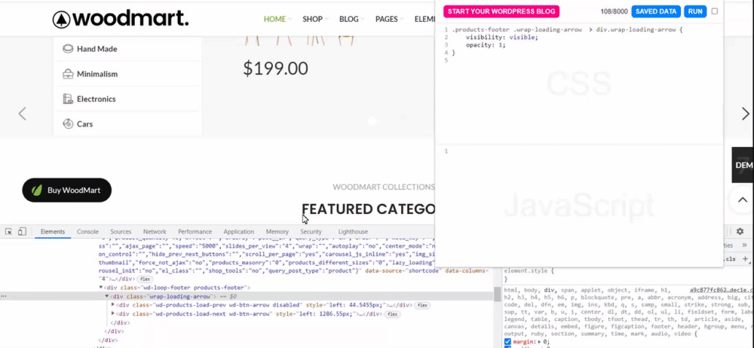754x348 pixels.
Task: Open the HOME dropdown menu
Action: click(x=277, y=19)
